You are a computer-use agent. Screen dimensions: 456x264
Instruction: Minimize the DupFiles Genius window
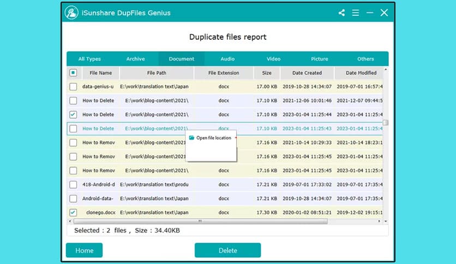point(370,13)
